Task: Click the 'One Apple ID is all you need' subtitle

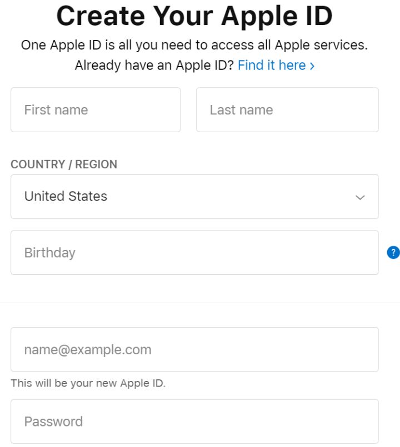Action: point(194,45)
